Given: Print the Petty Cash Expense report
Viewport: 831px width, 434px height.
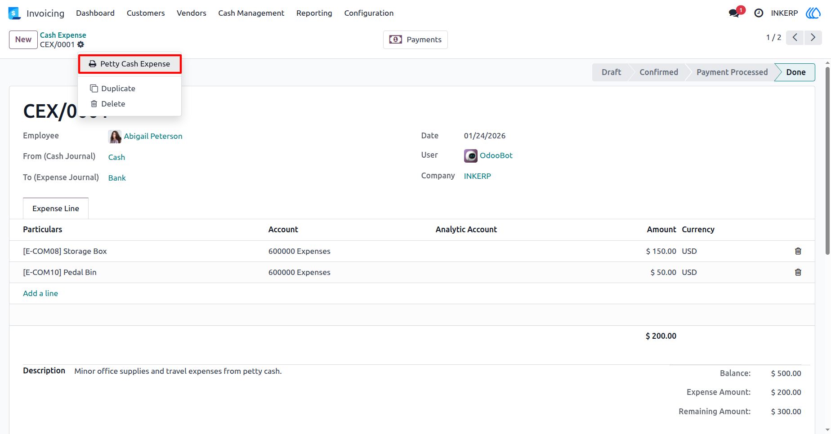Looking at the screenshot, I should 130,64.
